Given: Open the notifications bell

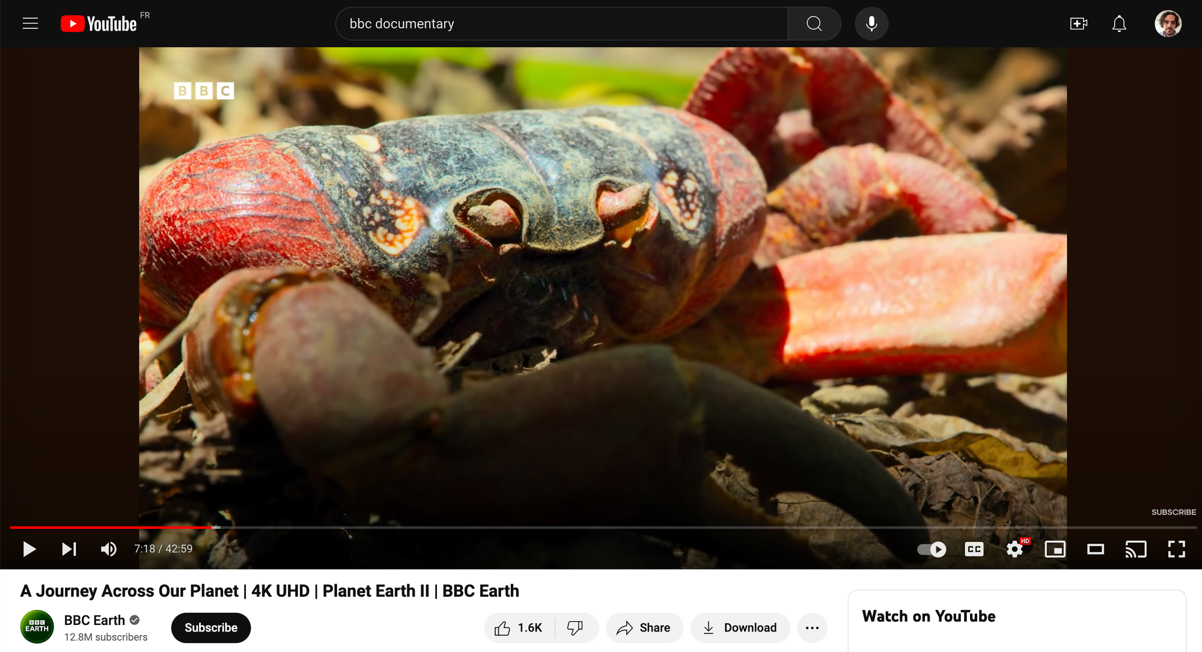Looking at the screenshot, I should (1119, 23).
